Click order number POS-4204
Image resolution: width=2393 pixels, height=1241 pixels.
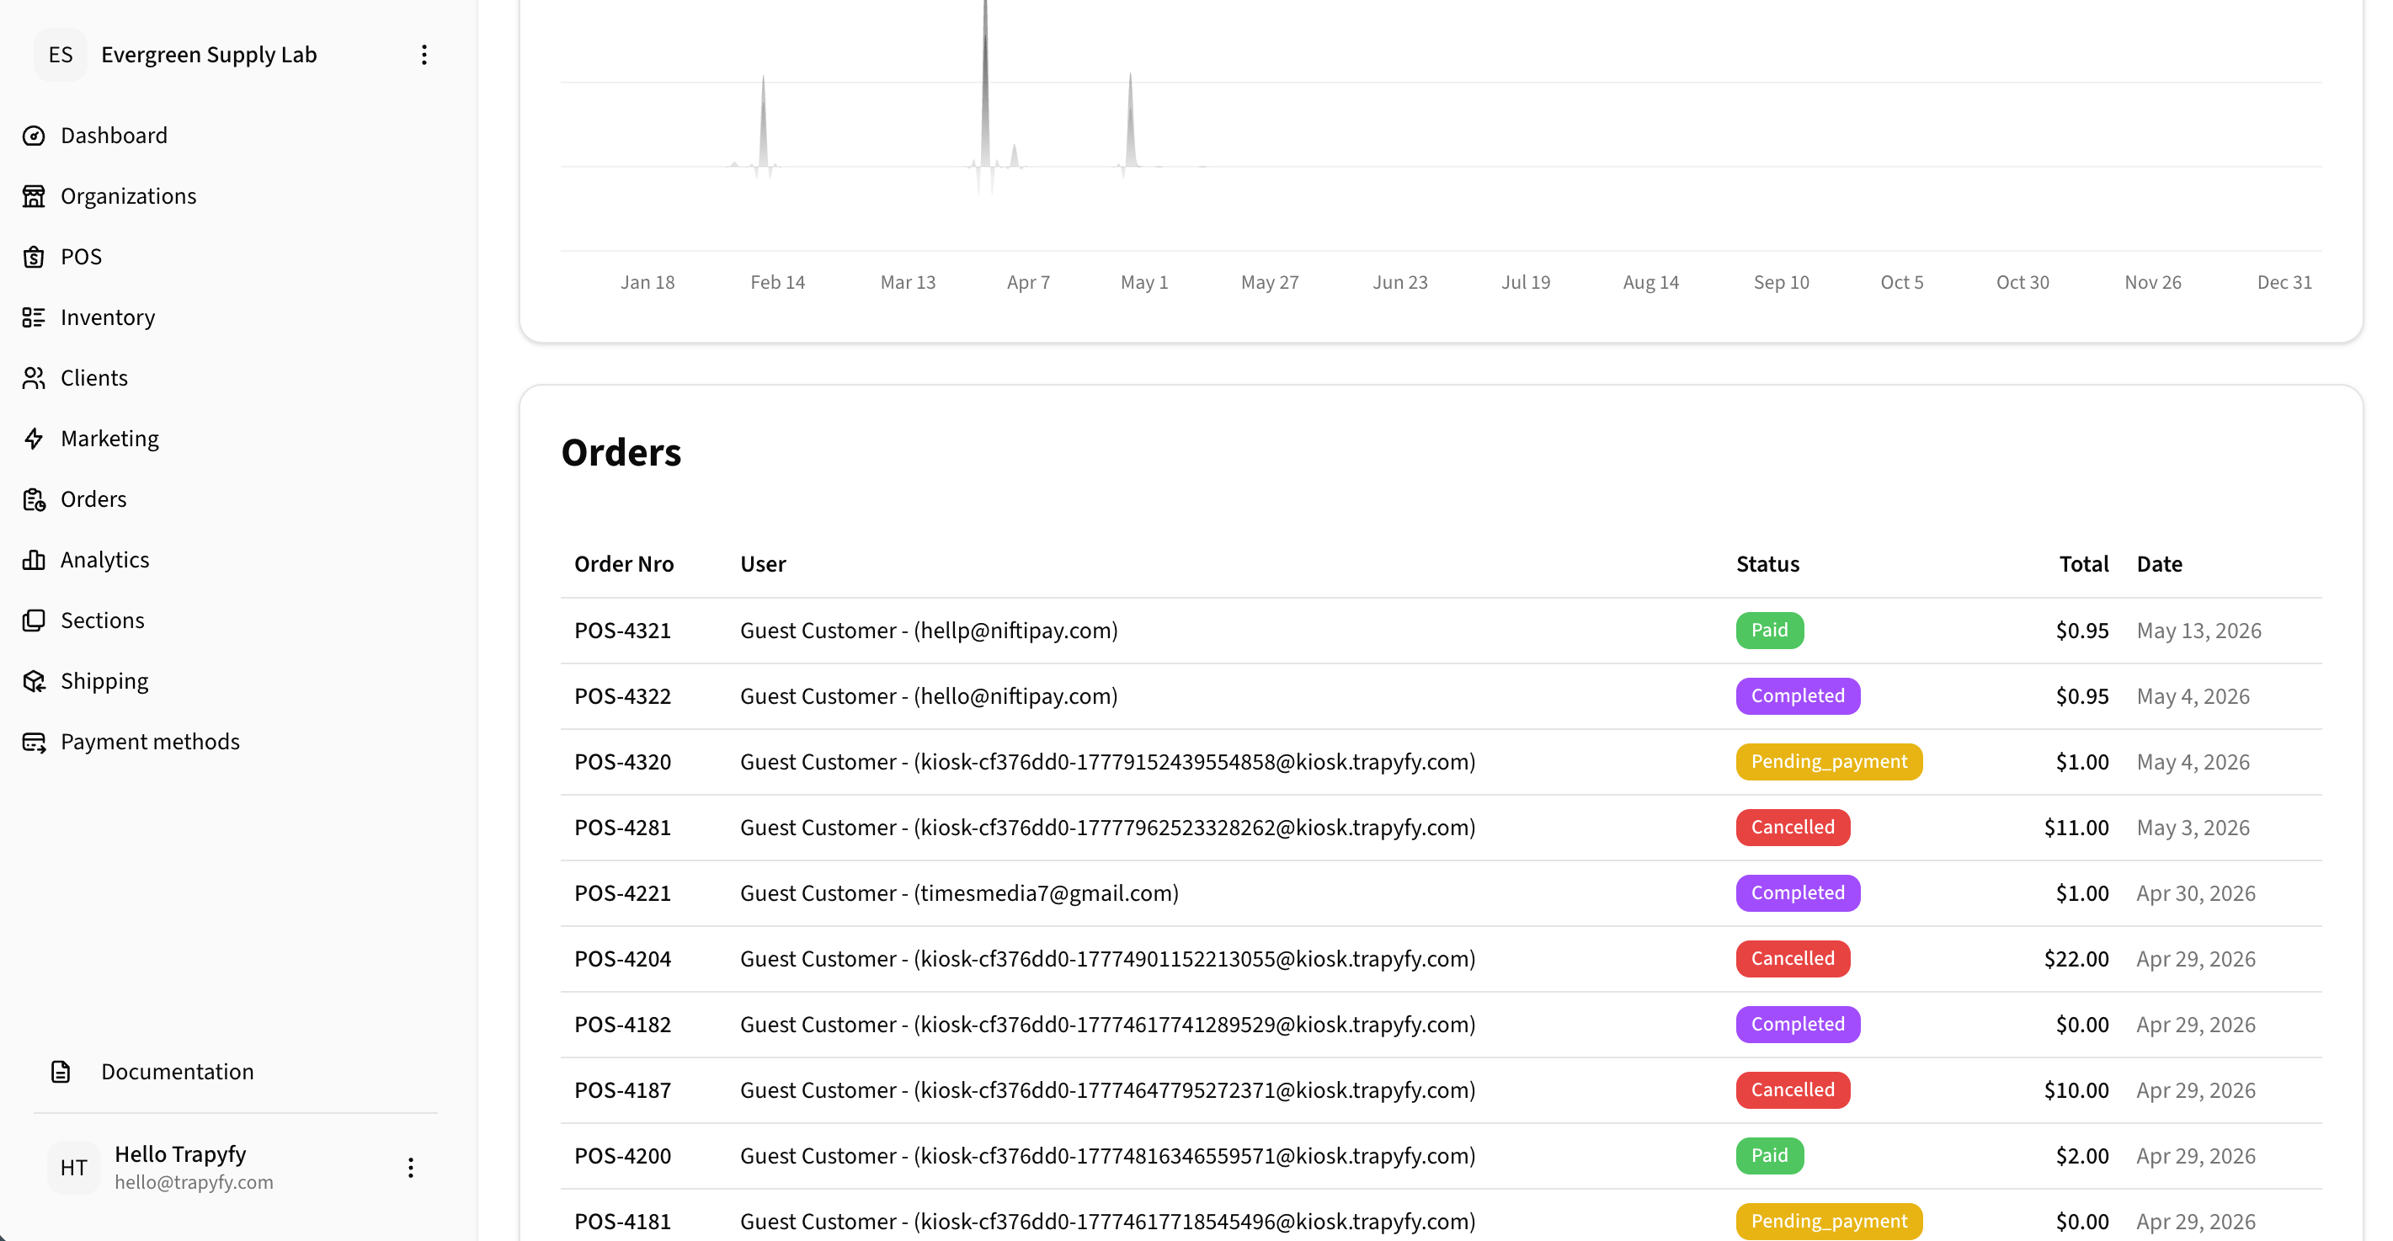[x=622, y=959]
